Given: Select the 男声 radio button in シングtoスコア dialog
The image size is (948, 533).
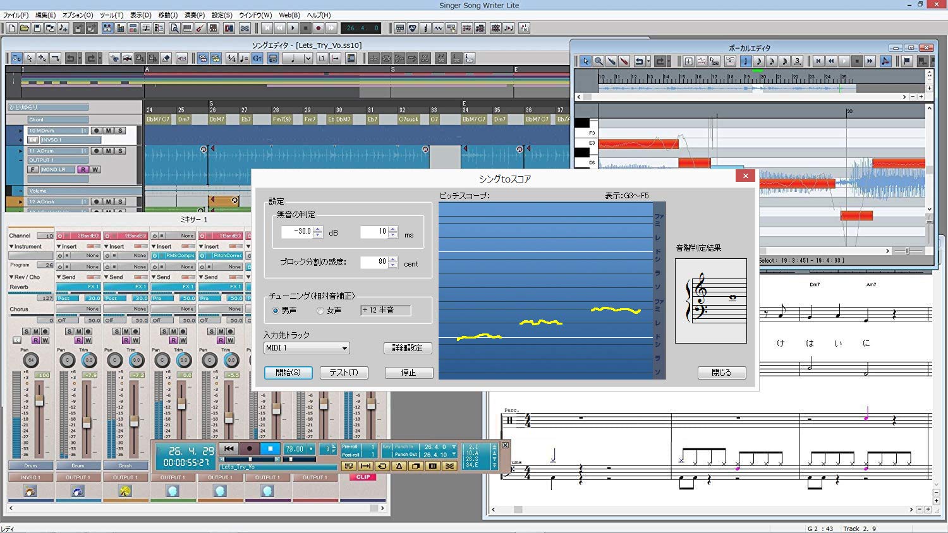Looking at the screenshot, I should click(275, 310).
